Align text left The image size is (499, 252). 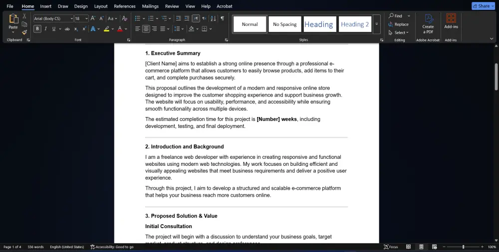point(138,29)
